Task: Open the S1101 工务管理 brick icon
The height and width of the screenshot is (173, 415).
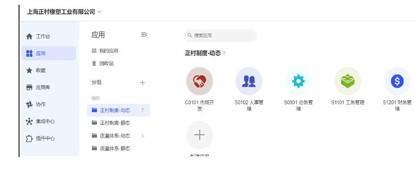Action: pyautogui.click(x=347, y=81)
